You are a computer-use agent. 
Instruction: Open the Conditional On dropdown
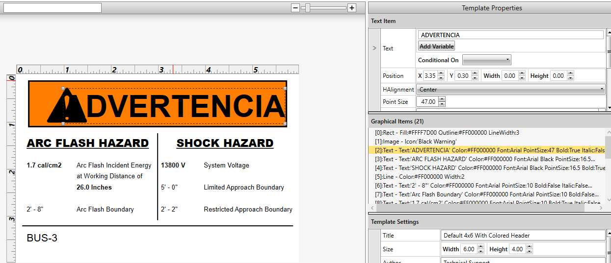click(486, 60)
